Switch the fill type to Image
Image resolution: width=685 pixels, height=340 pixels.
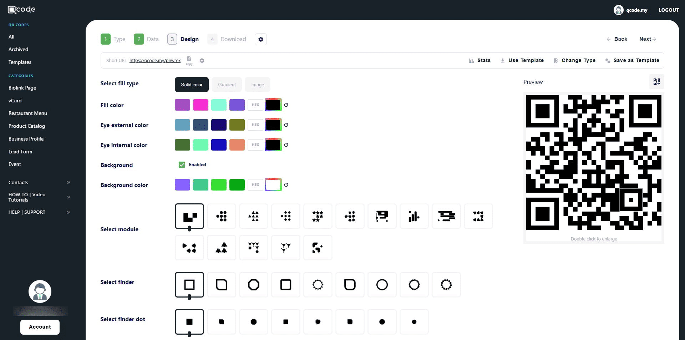tap(258, 85)
